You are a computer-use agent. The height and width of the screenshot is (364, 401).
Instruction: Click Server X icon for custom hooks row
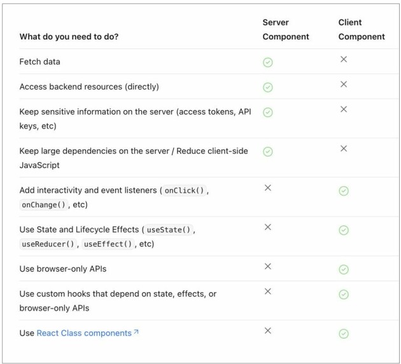pyautogui.click(x=268, y=291)
